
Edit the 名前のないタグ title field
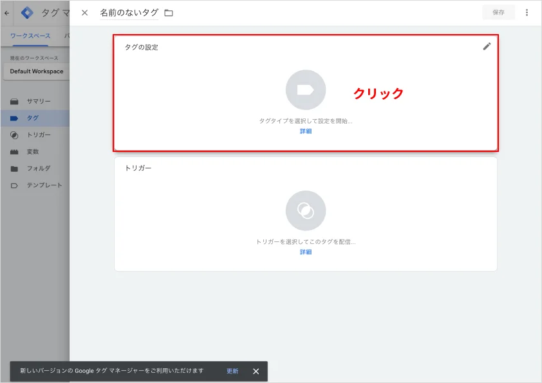coord(129,13)
